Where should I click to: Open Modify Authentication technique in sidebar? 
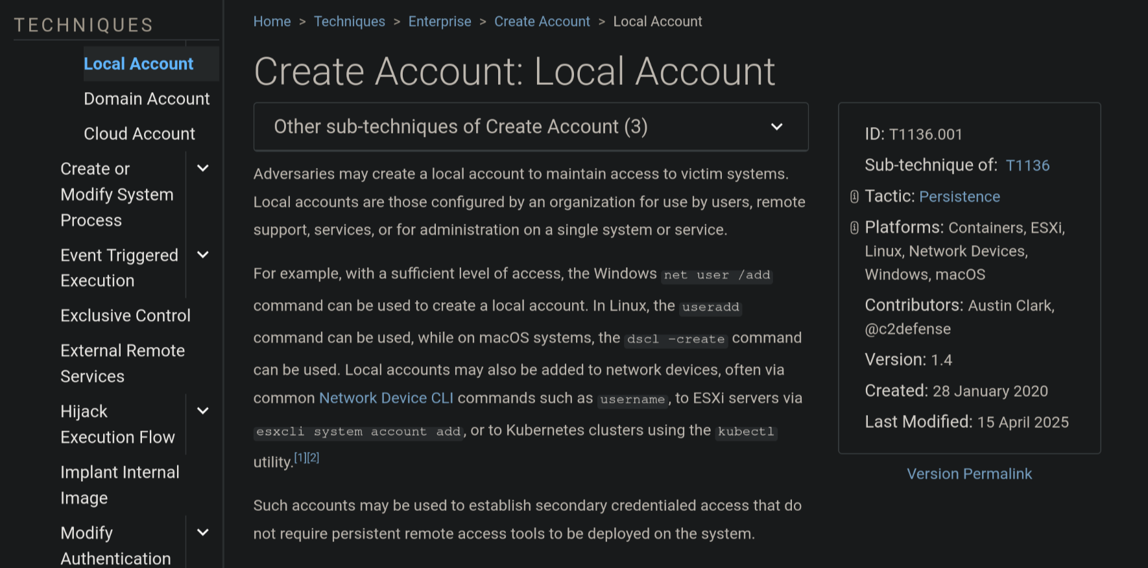point(115,545)
